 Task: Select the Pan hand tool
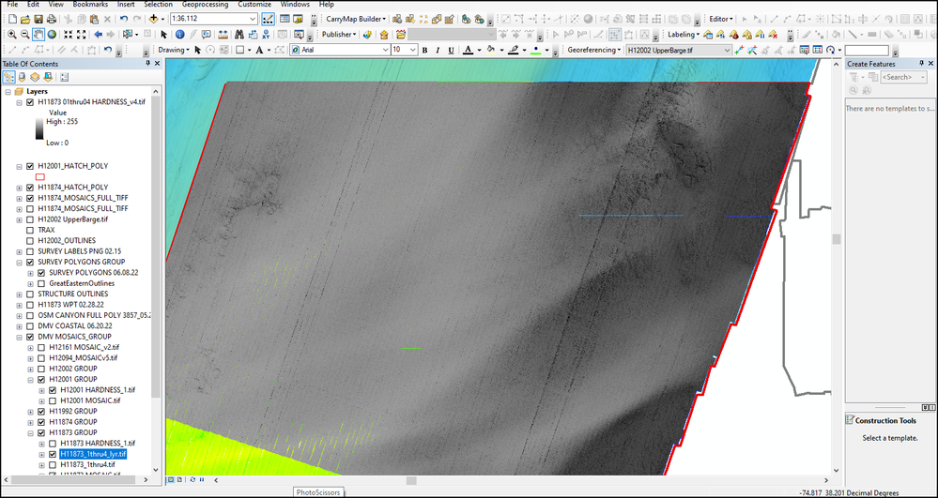click(38, 35)
